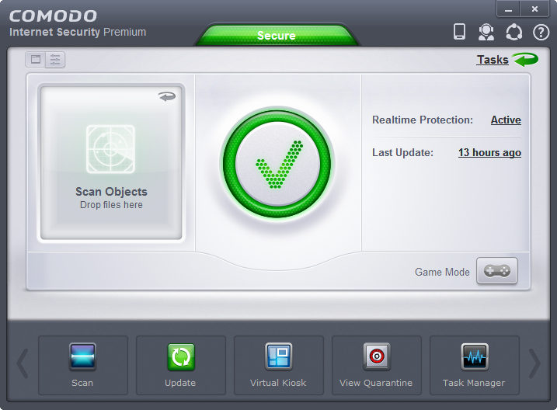Click the '13 hours ago' update link
557x410 pixels.
point(489,153)
